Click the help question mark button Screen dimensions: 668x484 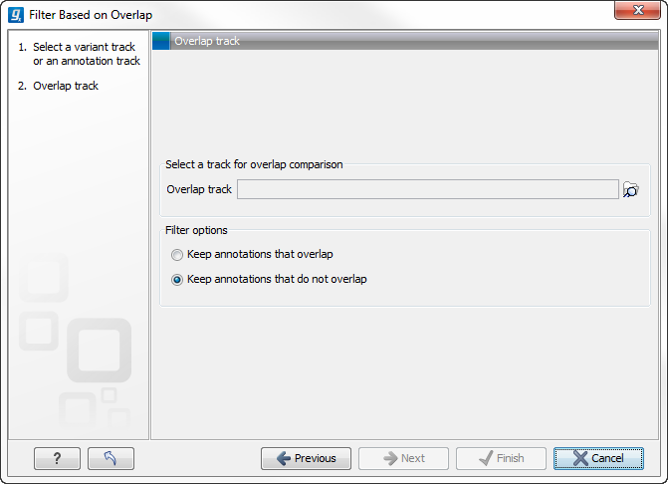click(57, 458)
